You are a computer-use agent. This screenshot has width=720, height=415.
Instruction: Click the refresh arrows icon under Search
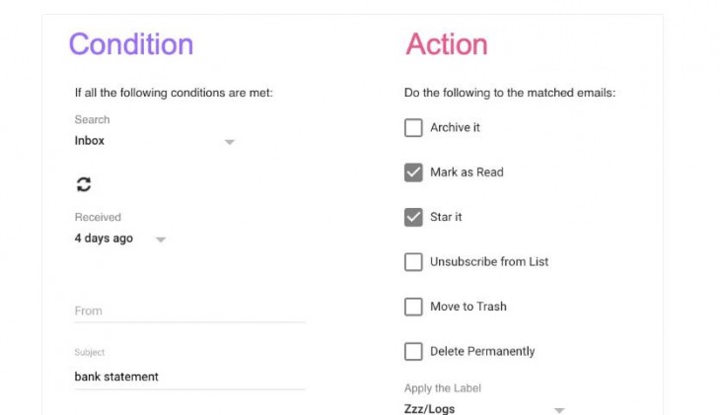[x=84, y=184]
